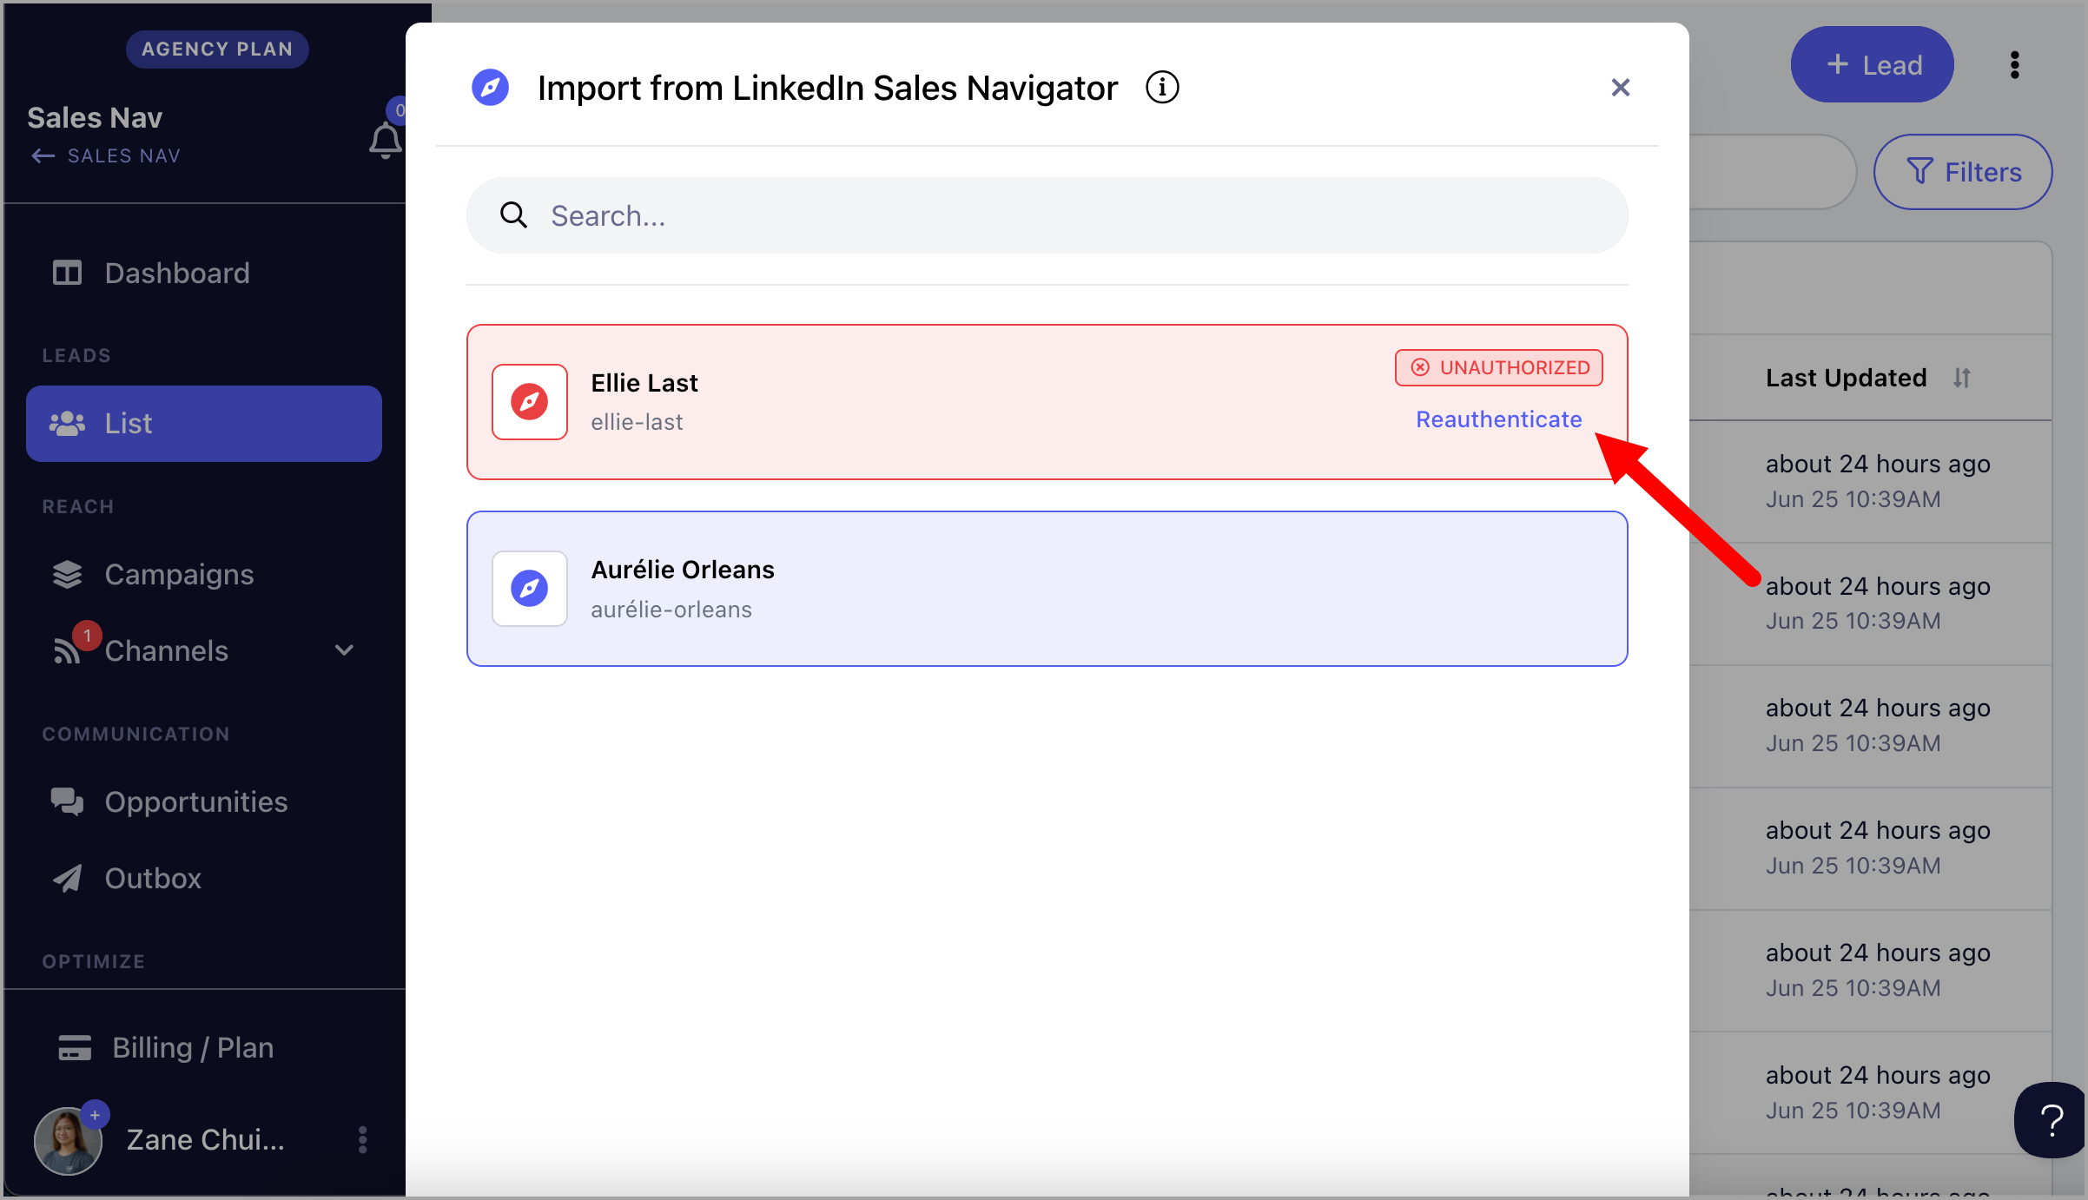The height and width of the screenshot is (1200, 2088).
Task: Open the notifications bell
Action: pyautogui.click(x=385, y=141)
